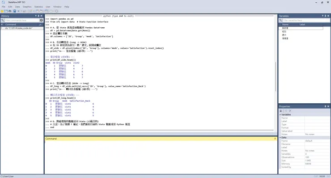Click the Frame value 'default' in Properties
The height and width of the screenshot is (178, 331).
pos(309,141)
